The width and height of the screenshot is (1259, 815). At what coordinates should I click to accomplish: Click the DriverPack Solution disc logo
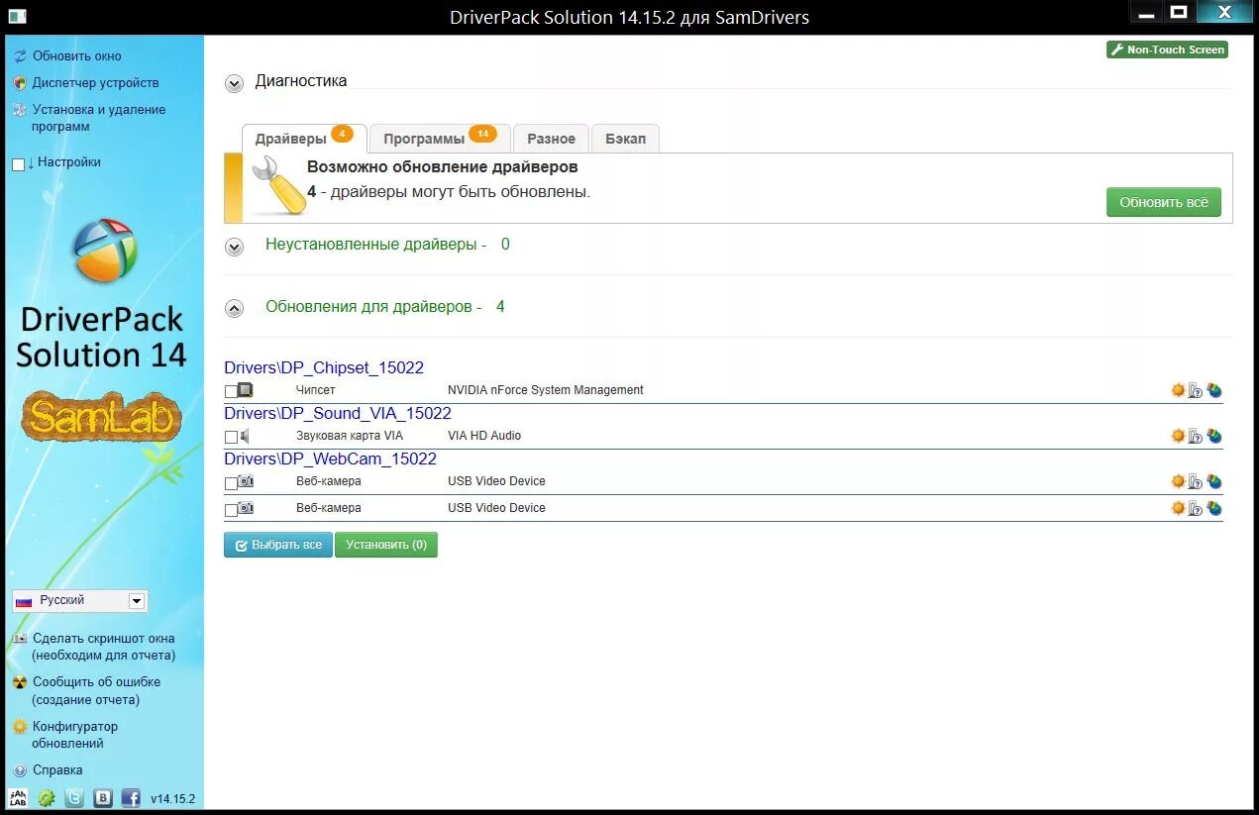tap(105, 250)
